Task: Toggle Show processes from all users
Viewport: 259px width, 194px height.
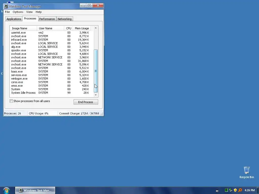Action: click(11, 101)
